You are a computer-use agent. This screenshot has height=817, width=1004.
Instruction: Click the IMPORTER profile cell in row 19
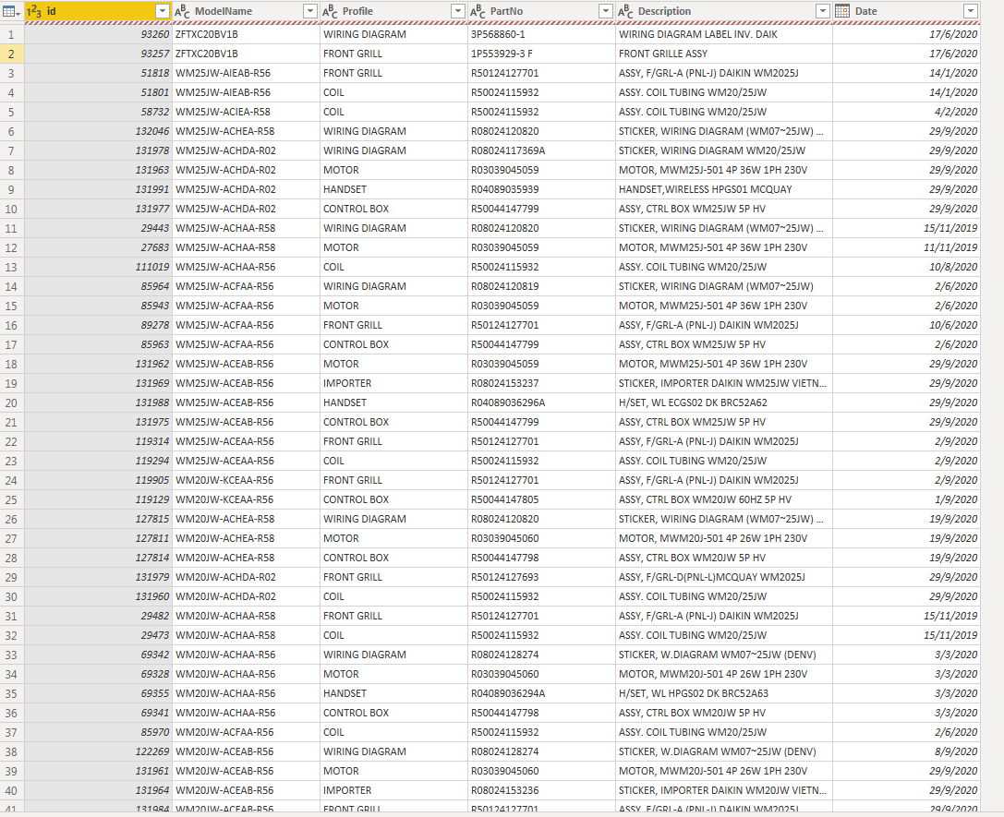click(393, 383)
